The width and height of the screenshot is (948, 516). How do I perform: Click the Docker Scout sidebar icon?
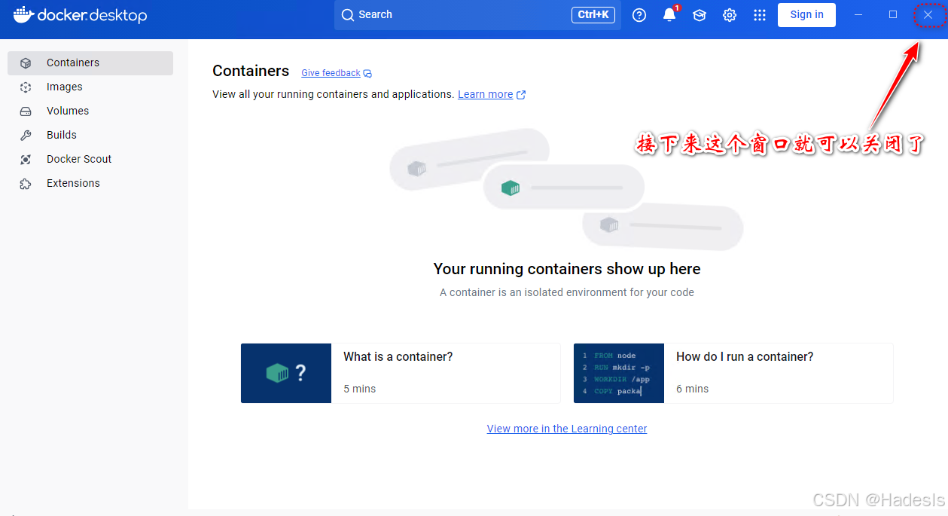pyautogui.click(x=26, y=160)
